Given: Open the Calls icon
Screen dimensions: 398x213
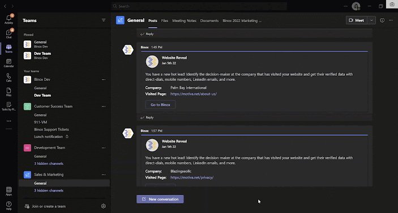Looking at the screenshot, I should pos(8,77).
